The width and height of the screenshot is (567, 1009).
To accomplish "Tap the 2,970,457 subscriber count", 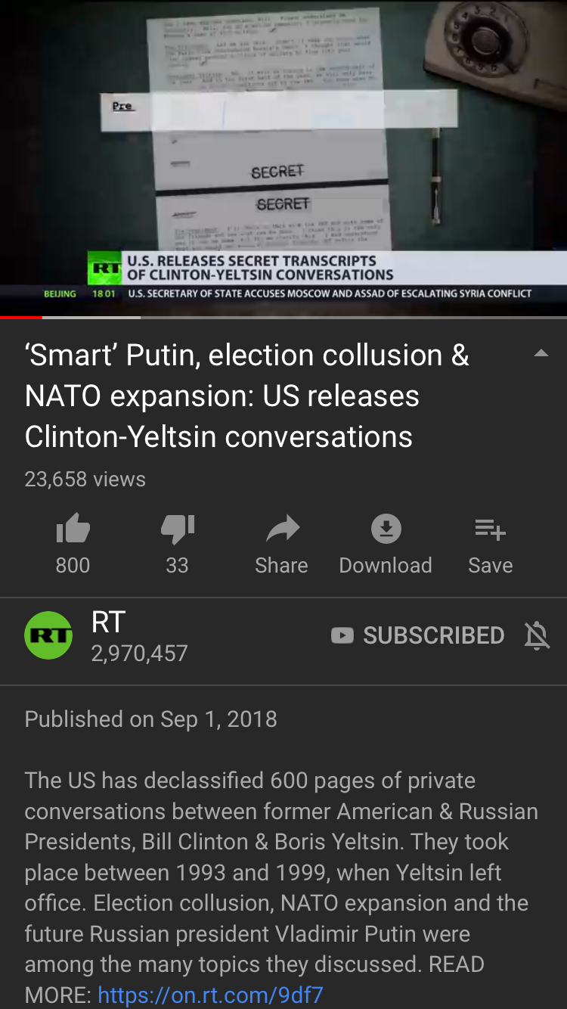I will click(x=139, y=654).
